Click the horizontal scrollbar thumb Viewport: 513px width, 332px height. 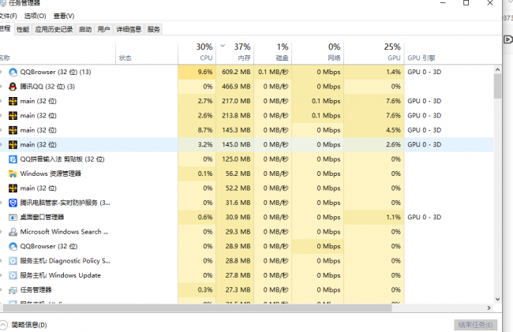pyautogui.click(x=197, y=308)
